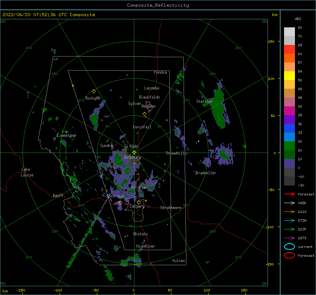Screen dimensions: 316x295
Task: Select the cyan 27ZW arrow legend icon
Action: coord(289,221)
